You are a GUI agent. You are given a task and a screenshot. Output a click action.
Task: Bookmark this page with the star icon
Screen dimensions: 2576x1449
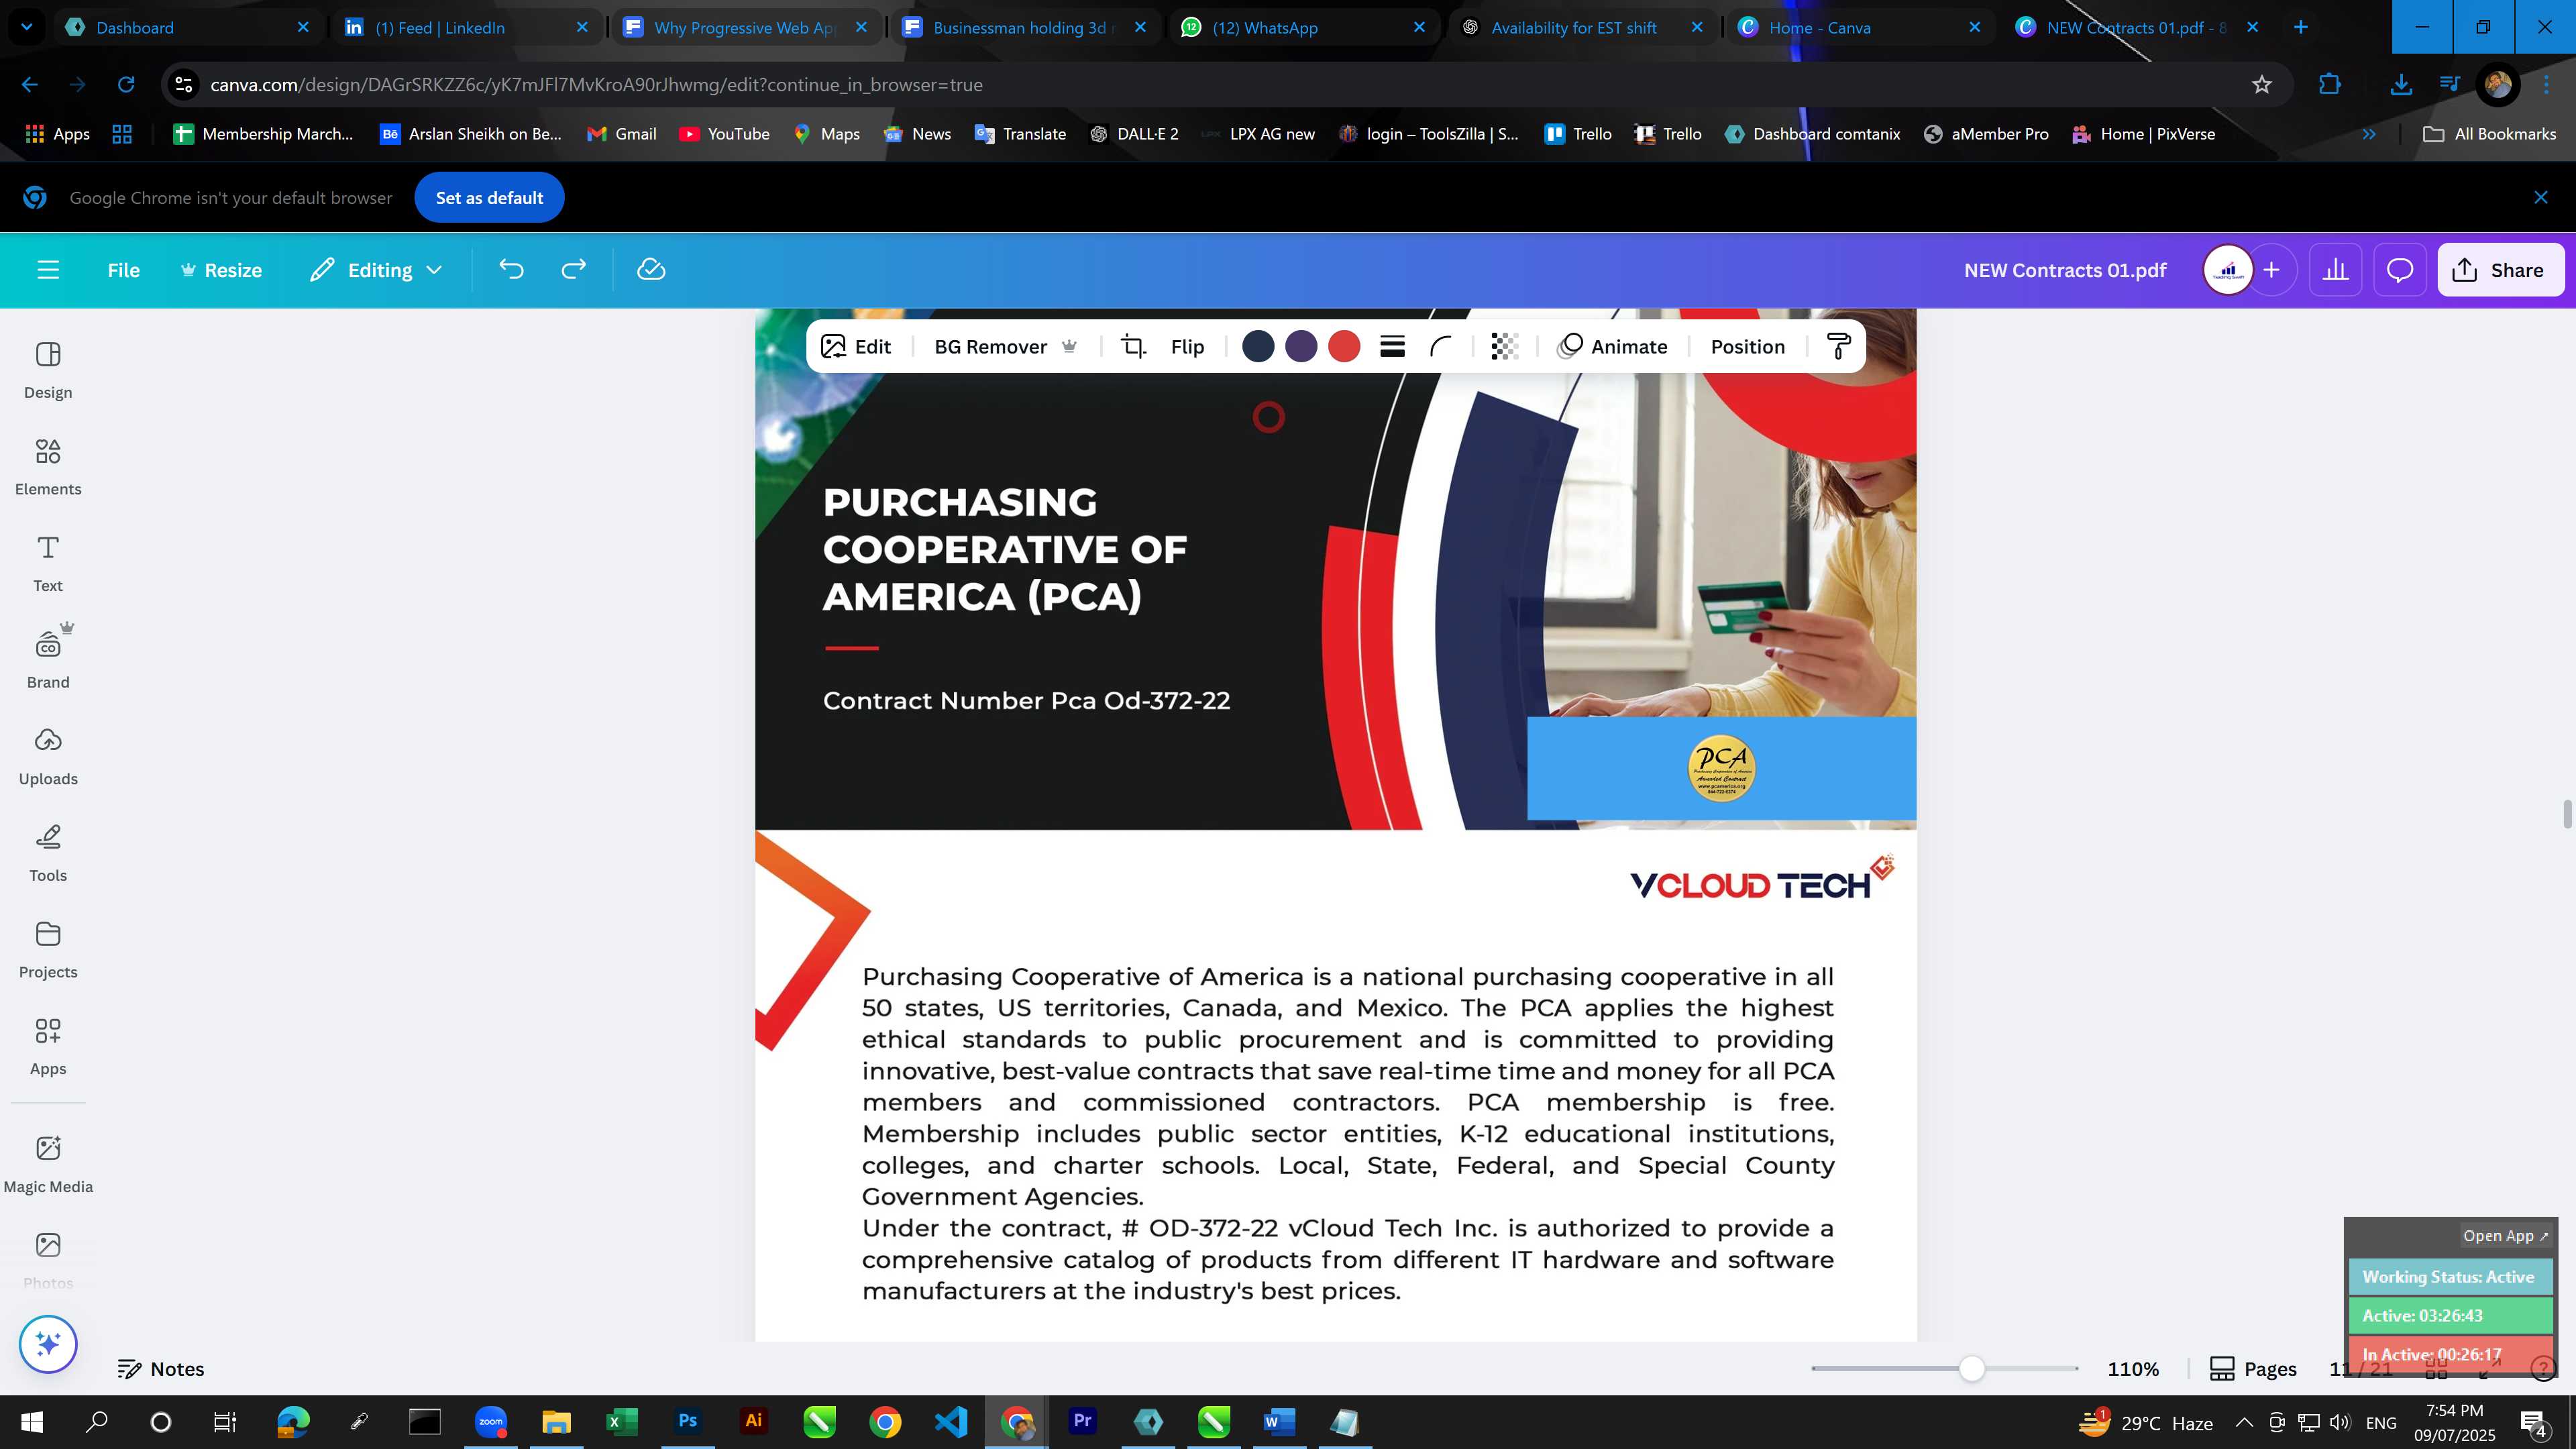(2262, 85)
